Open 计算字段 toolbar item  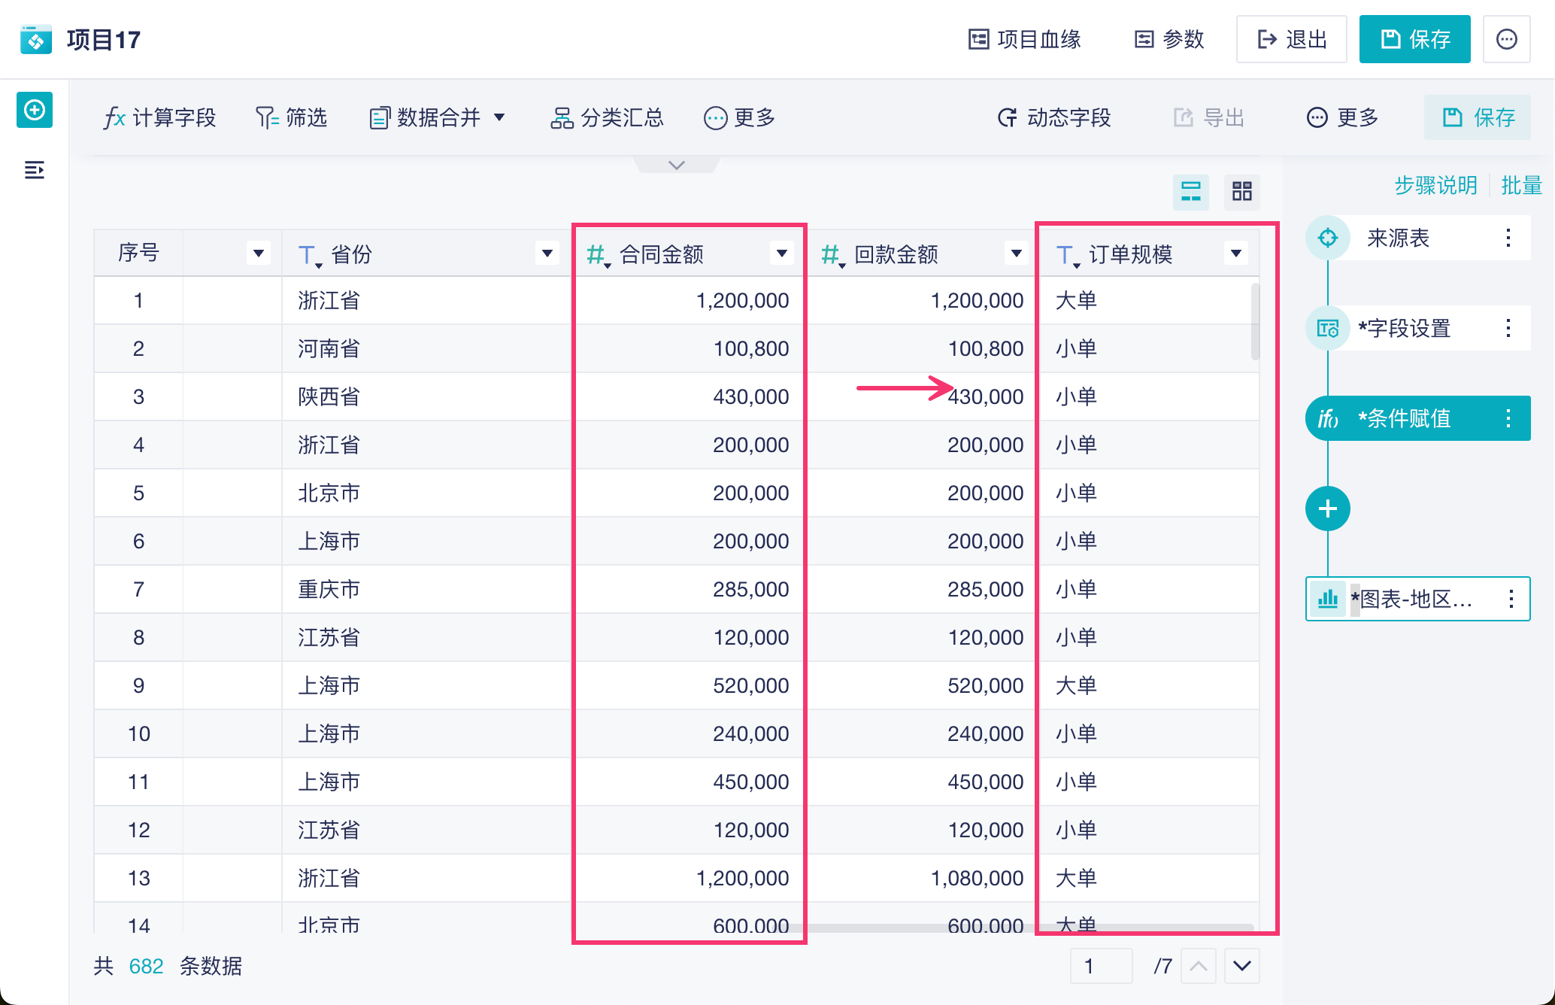tap(160, 117)
